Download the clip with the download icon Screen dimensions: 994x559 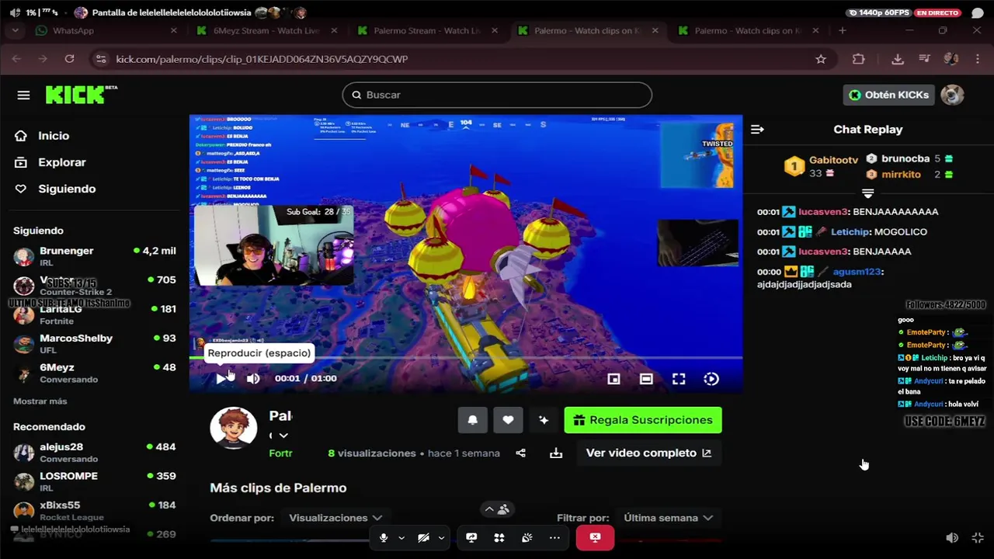556,453
